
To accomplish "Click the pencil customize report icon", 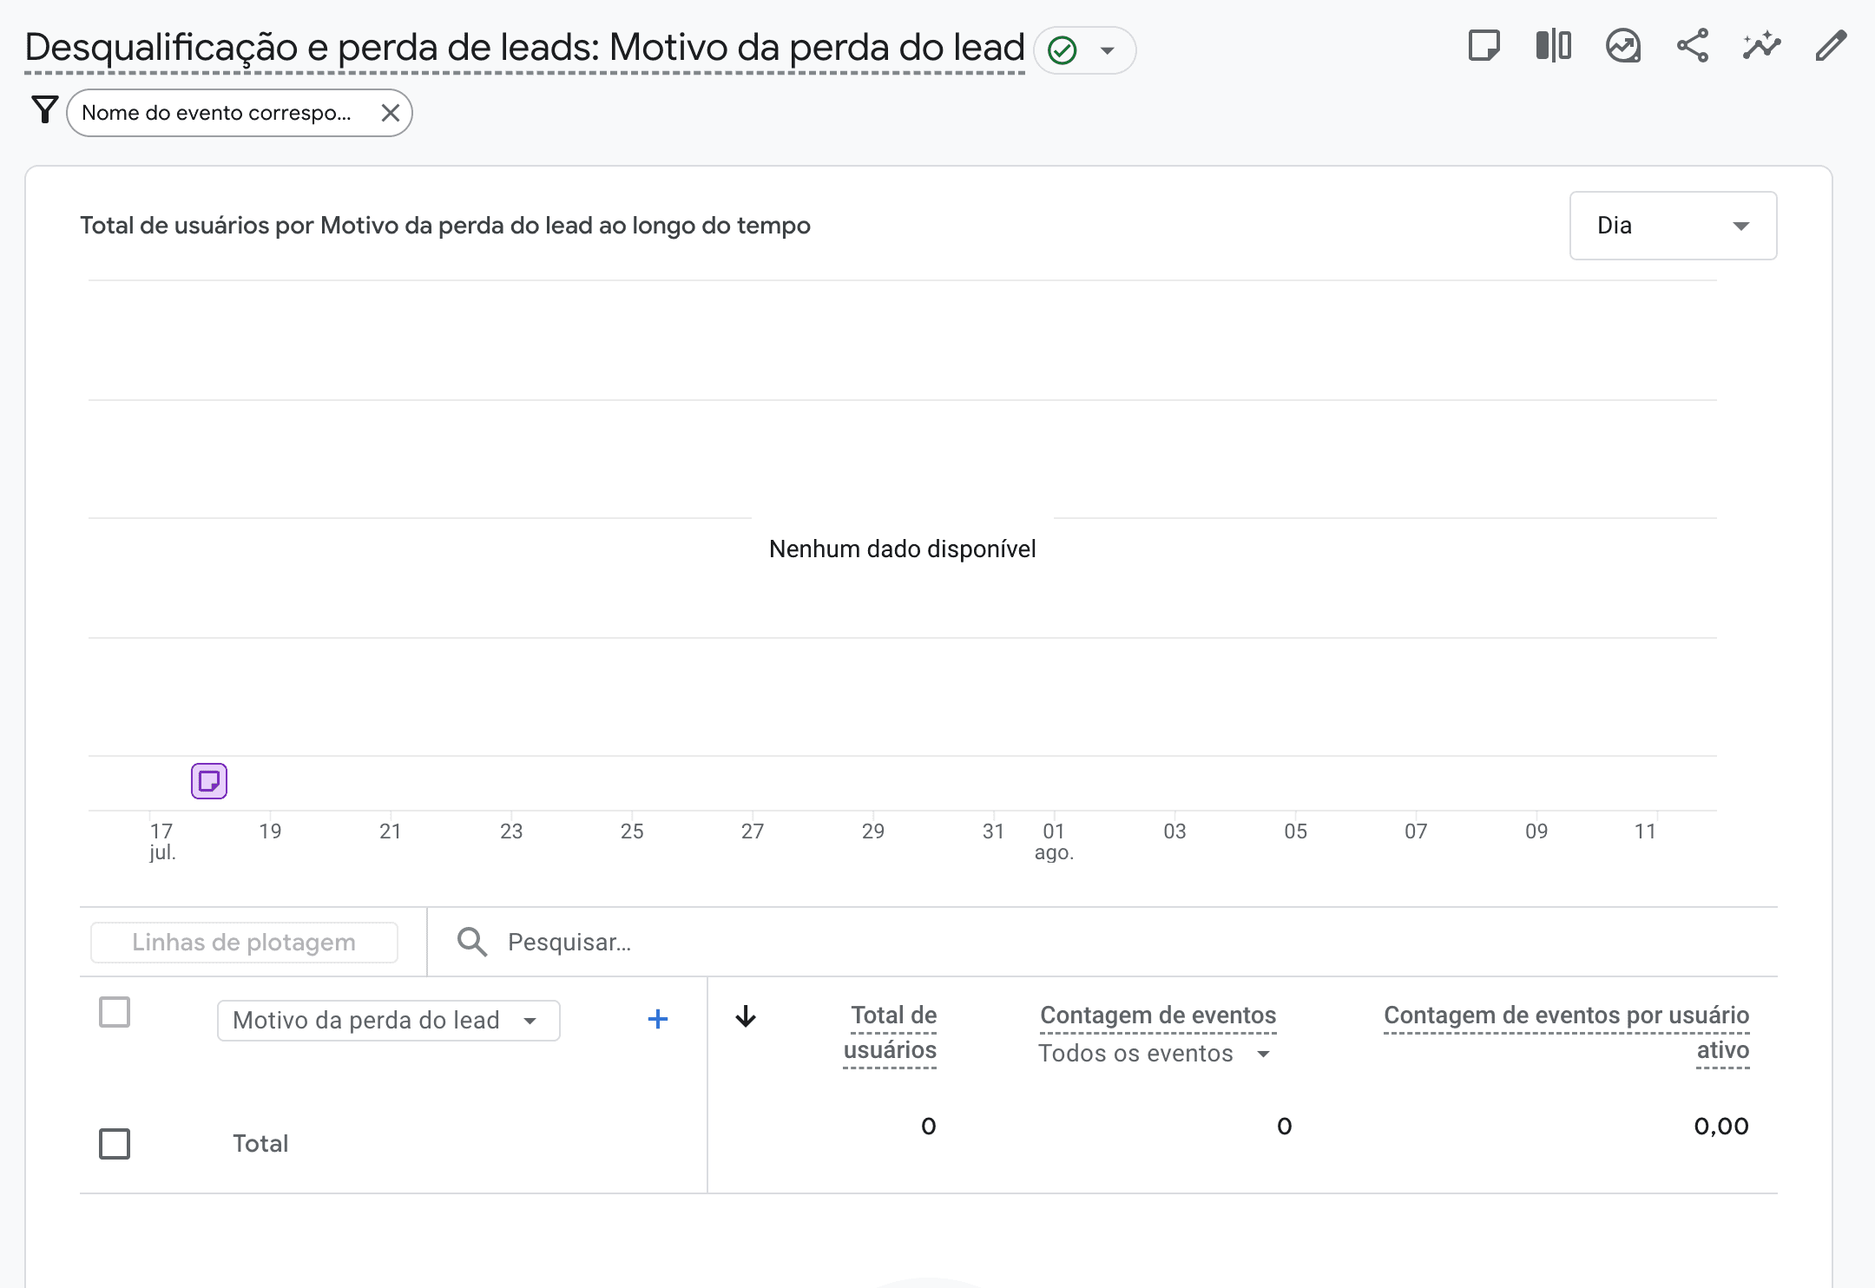I will (1831, 46).
